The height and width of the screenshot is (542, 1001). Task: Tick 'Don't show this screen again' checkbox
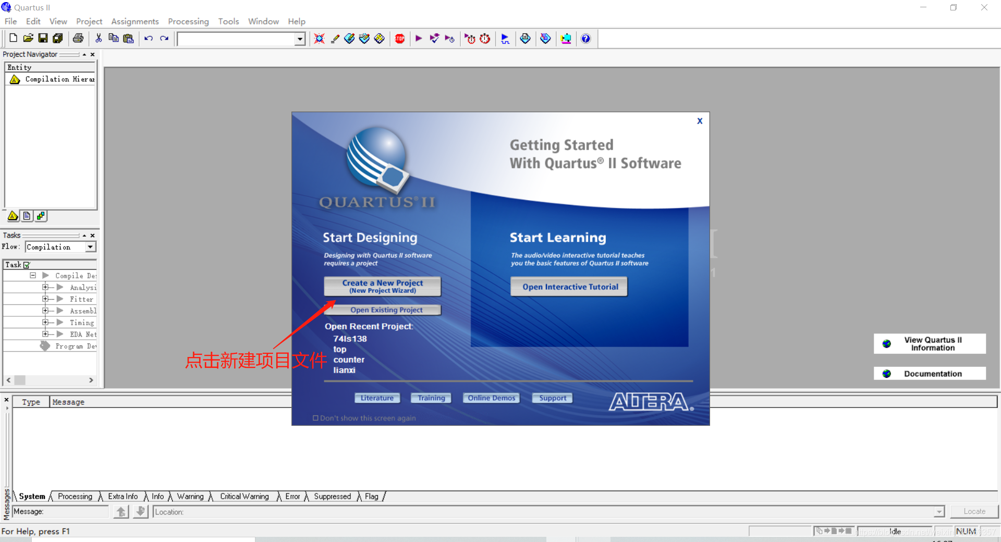[x=315, y=418]
